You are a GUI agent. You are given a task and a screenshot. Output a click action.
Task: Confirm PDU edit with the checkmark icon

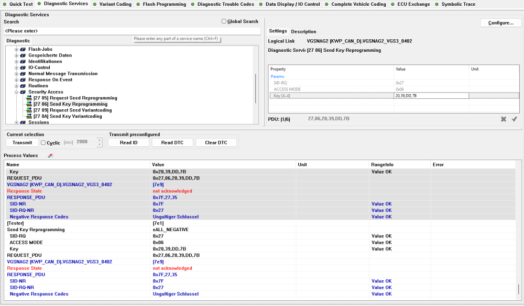coord(515,119)
